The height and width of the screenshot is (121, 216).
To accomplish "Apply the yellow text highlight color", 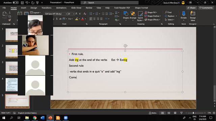I will pyautogui.click(x=77, y=19).
